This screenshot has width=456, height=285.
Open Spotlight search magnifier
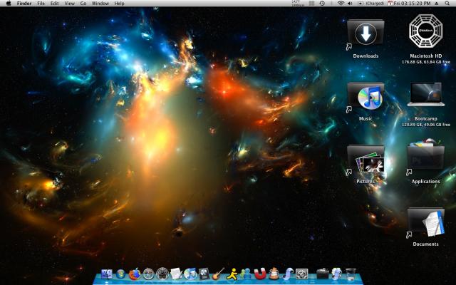pyautogui.click(x=447, y=4)
